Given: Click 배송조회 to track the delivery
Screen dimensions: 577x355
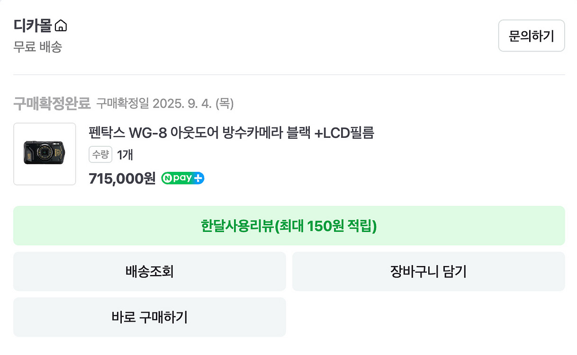Looking at the screenshot, I should (150, 271).
